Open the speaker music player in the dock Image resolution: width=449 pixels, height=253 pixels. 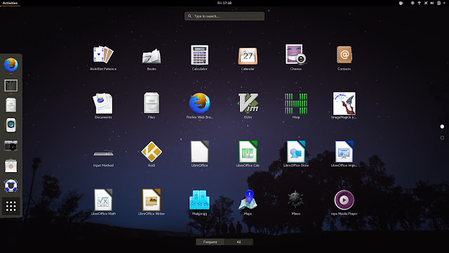[x=11, y=125]
